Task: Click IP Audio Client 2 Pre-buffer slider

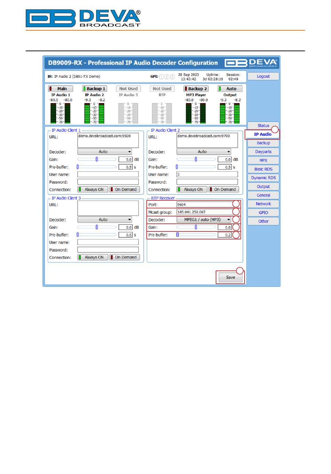Action: pyautogui.click(x=196, y=167)
